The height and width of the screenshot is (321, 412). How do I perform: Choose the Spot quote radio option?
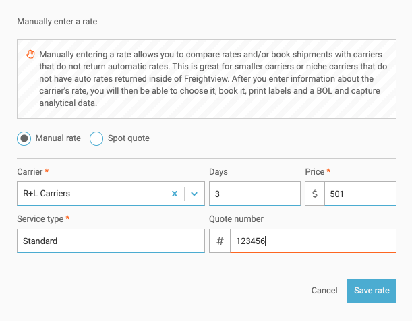click(x=96, y=138)
